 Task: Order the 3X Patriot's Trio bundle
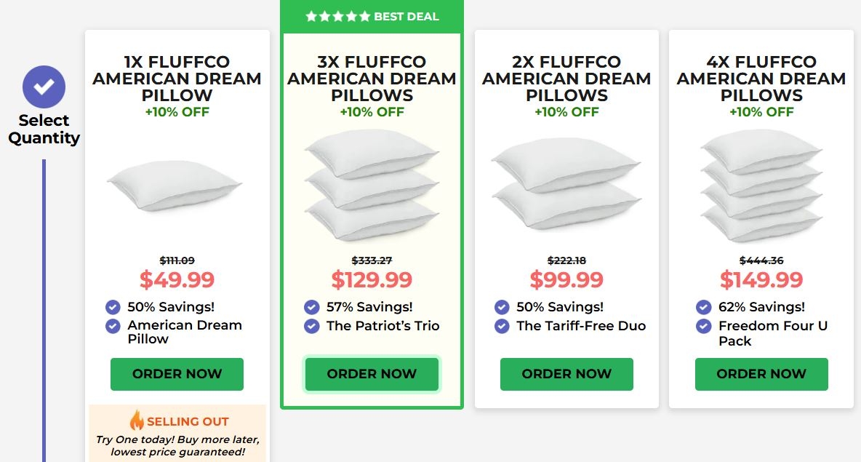pyautogui.click(x=372, y=374)
